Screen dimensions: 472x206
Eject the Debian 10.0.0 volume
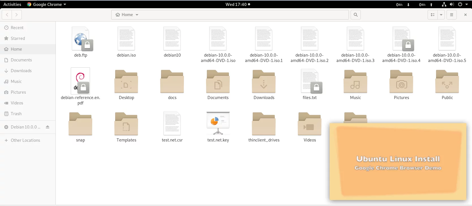coord(48,127)
